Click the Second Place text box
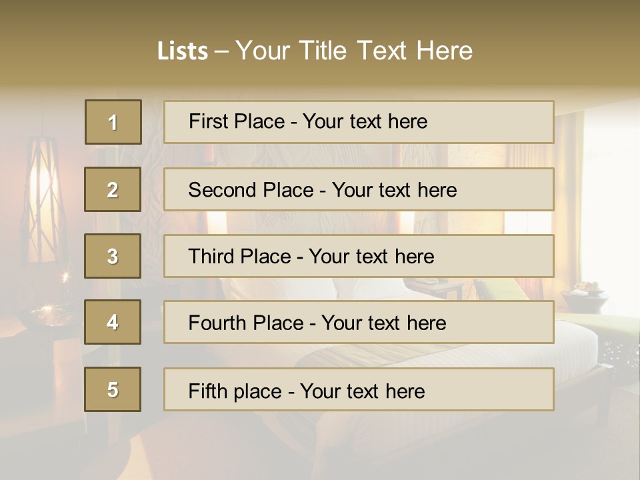Image resolution: width=640 pixels, height=480 pixels. pos(359,189)
